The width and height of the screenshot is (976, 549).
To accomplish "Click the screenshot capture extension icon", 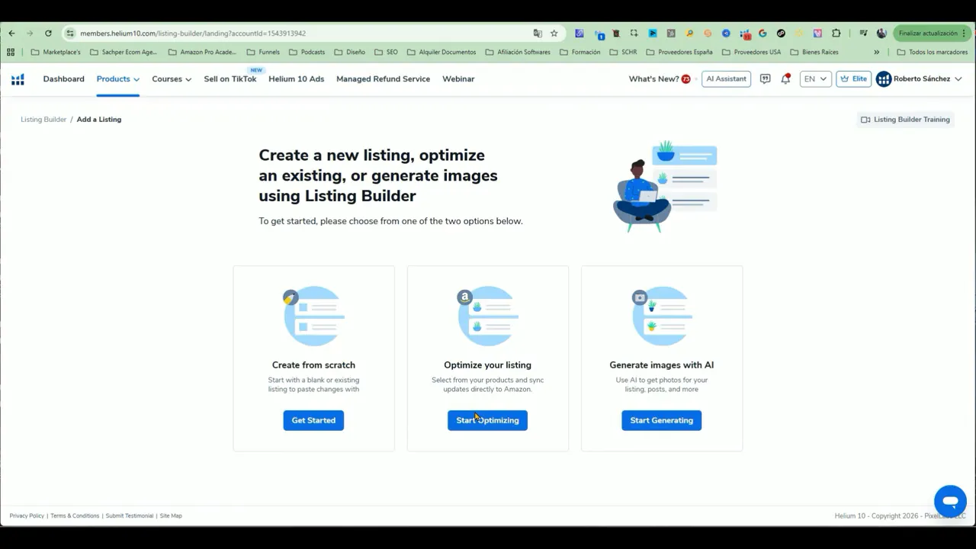I will point(634,34).
